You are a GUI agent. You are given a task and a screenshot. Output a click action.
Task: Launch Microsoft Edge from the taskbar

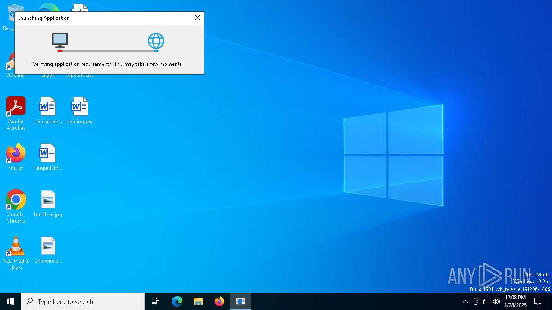click(x=177, y=301)
